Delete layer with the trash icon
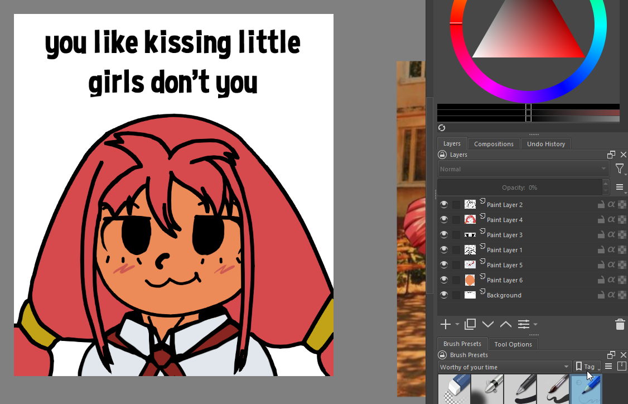Image resolution: width=628 pixels, height=404 pixels. point(620,324)
